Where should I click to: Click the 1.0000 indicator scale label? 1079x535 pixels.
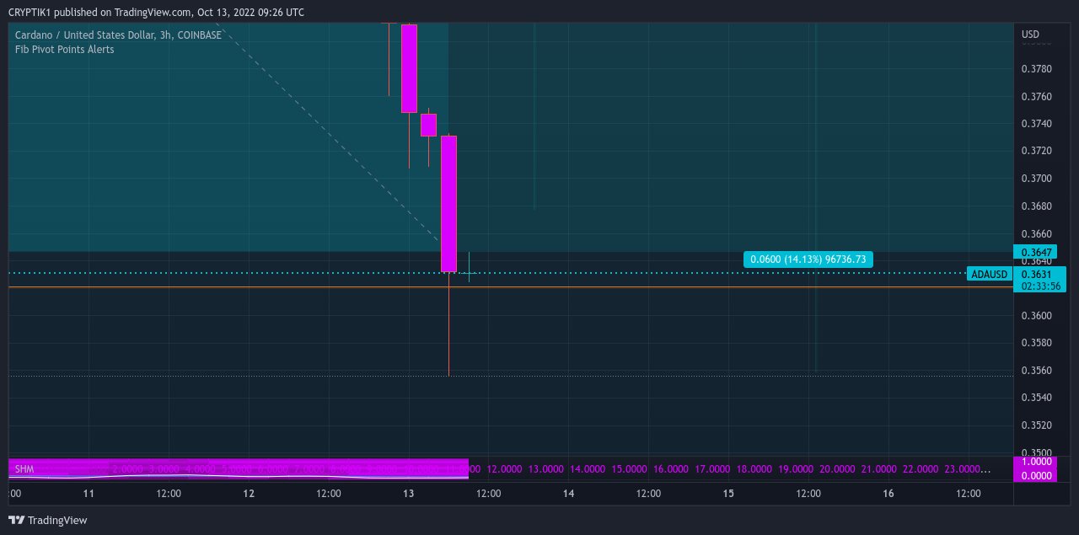(1036, 462)
